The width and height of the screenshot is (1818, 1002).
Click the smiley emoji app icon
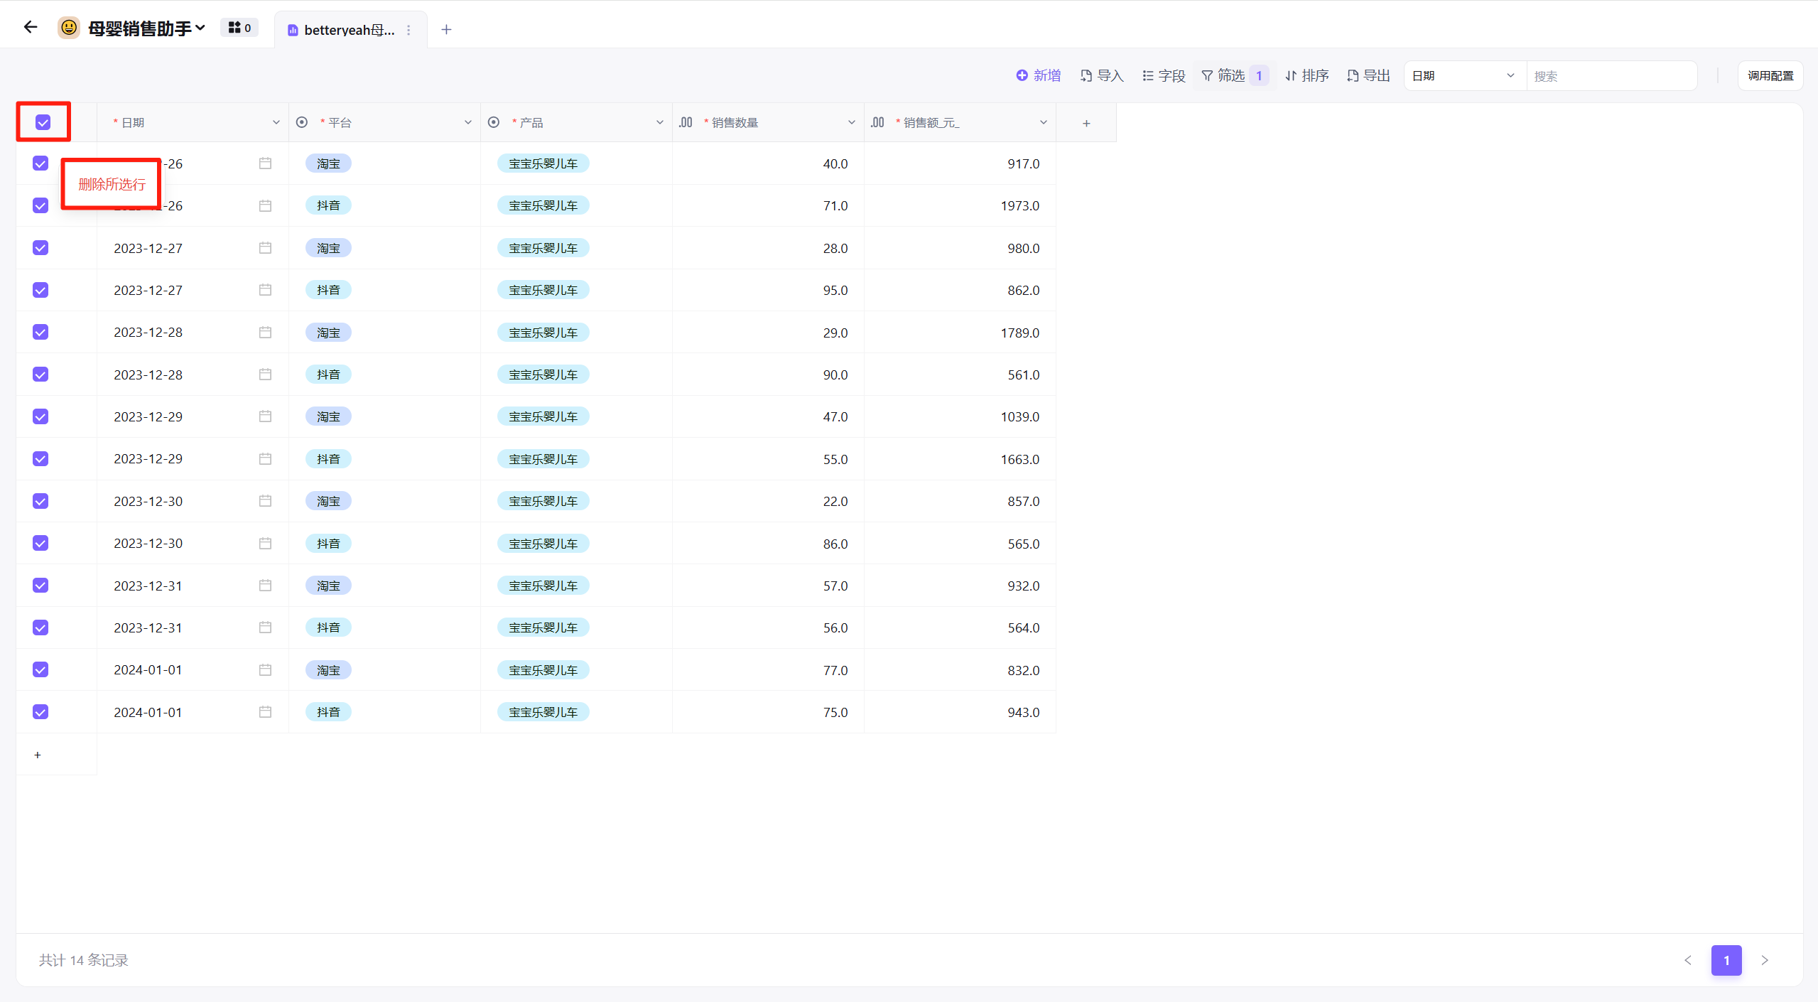[69, 28]
